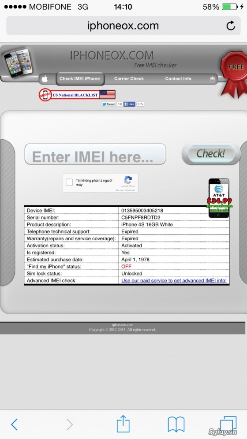Viewport: 247px width, 439px height.
Task: Click the AT&T premium unlock phone ad
Action: pyautogui.click(x=219, y=198)
